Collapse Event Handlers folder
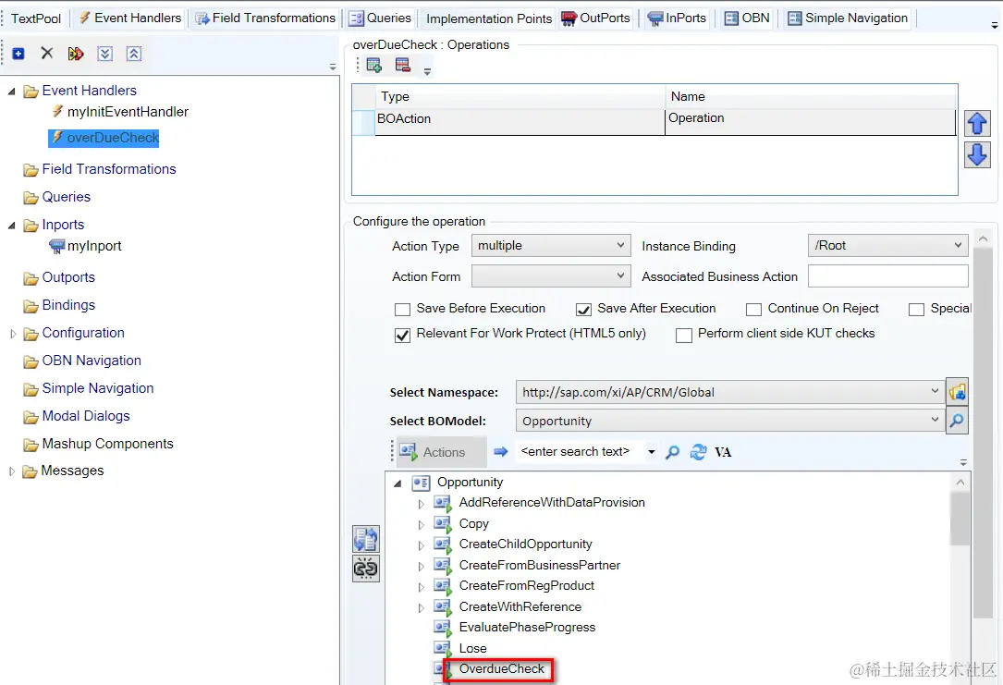Viewport: 1003px width, 685px height. 11,92
